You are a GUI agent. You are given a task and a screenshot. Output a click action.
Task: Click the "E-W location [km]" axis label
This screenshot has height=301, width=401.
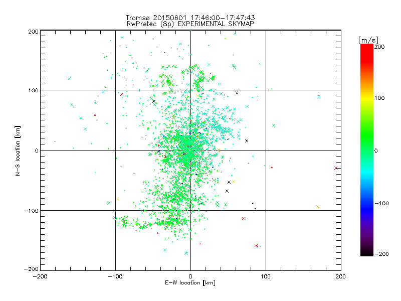point(190,282)
